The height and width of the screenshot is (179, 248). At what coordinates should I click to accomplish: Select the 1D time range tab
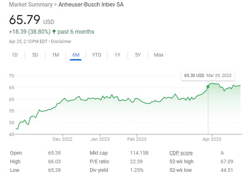(15, 55)
